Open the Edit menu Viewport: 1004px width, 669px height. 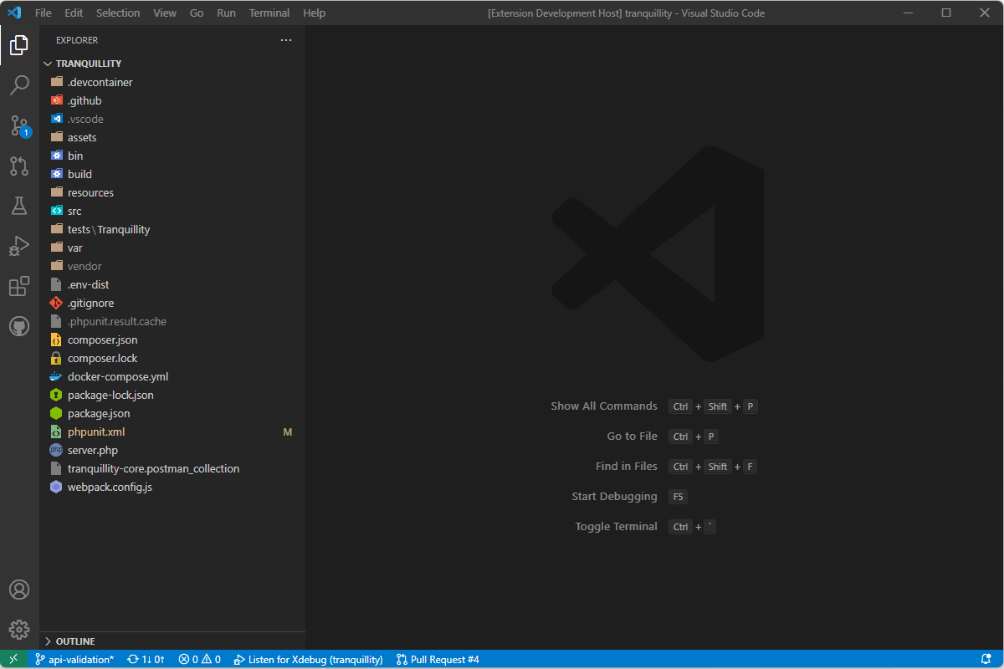pyautogui.click(x=74, y=13)
